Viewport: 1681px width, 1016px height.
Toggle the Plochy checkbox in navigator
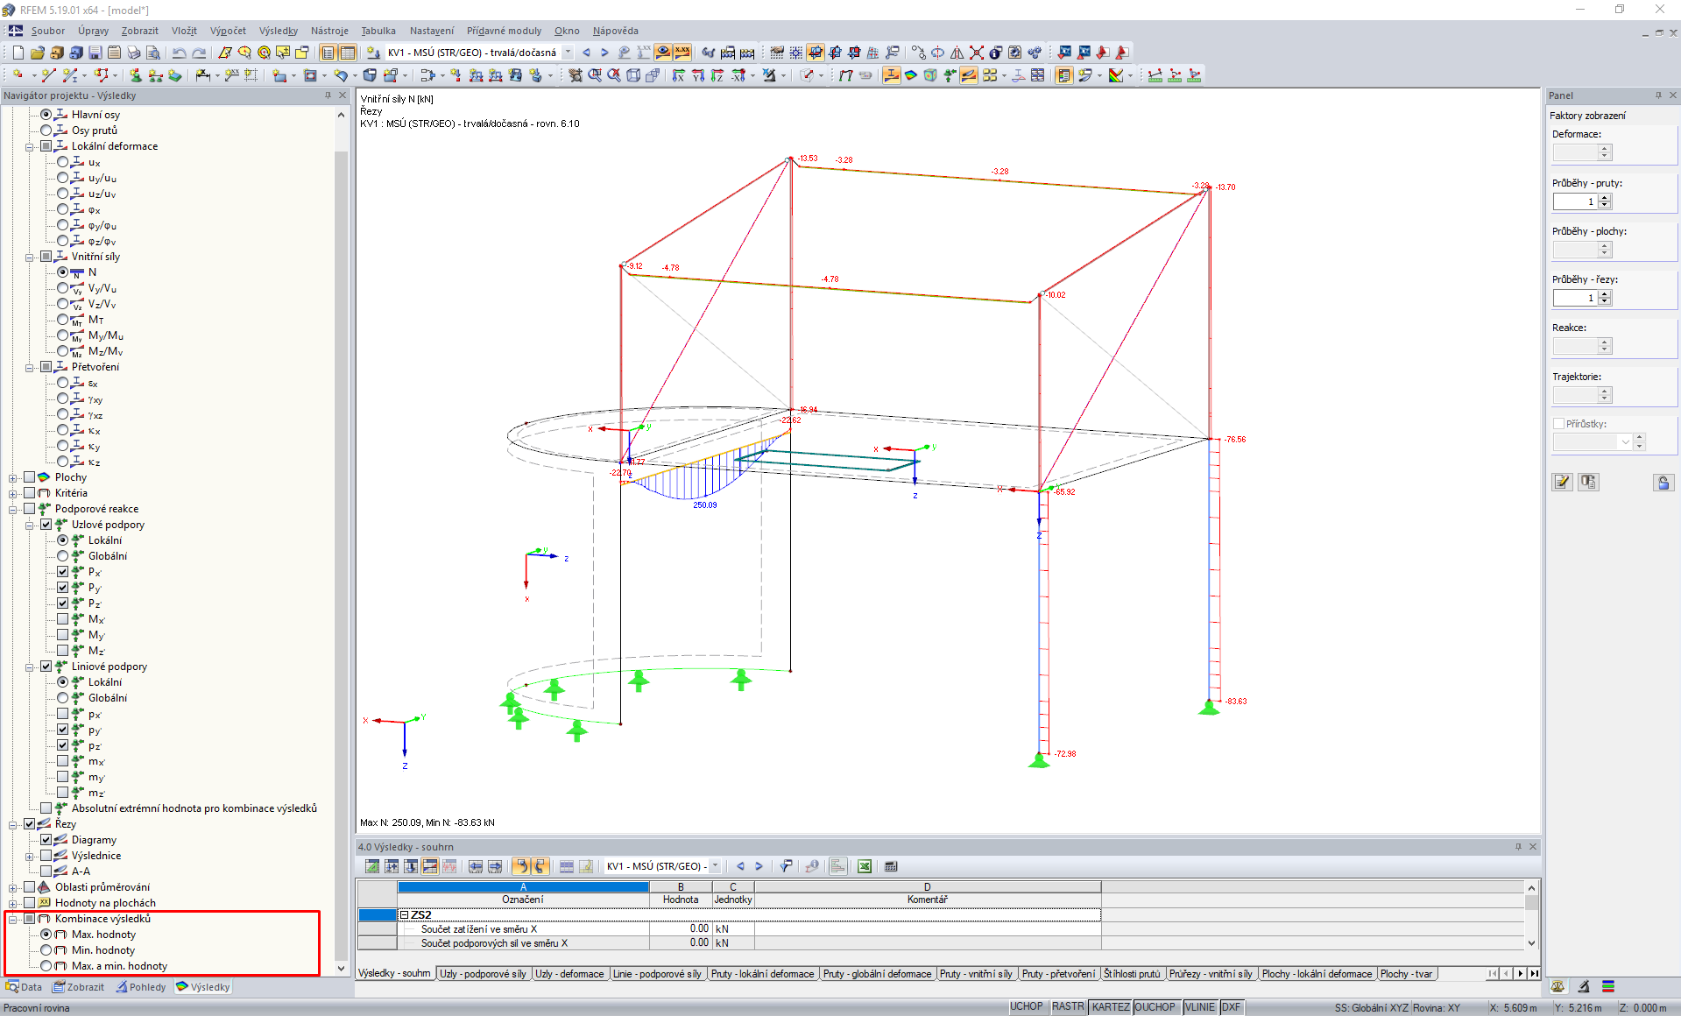30,477
